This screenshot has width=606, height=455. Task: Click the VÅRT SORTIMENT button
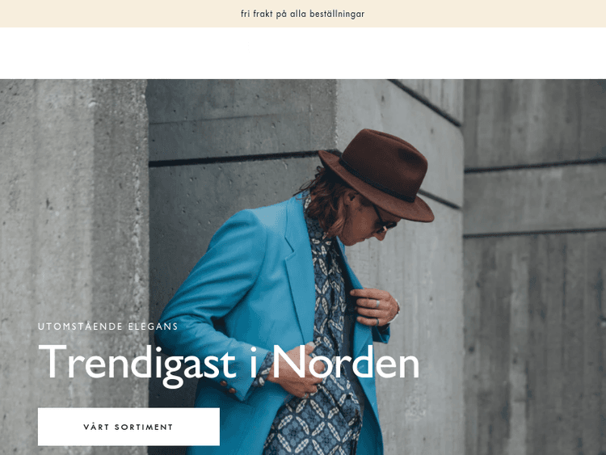(x=128, y=427)
